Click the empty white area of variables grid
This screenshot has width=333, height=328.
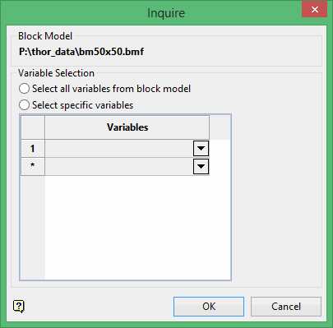pyautogui.click(x=137, y=228)
